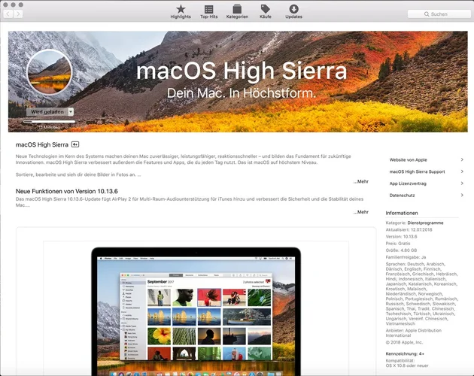Expand Version 10.13.6 notes ...Mehr link

point(361,212)
